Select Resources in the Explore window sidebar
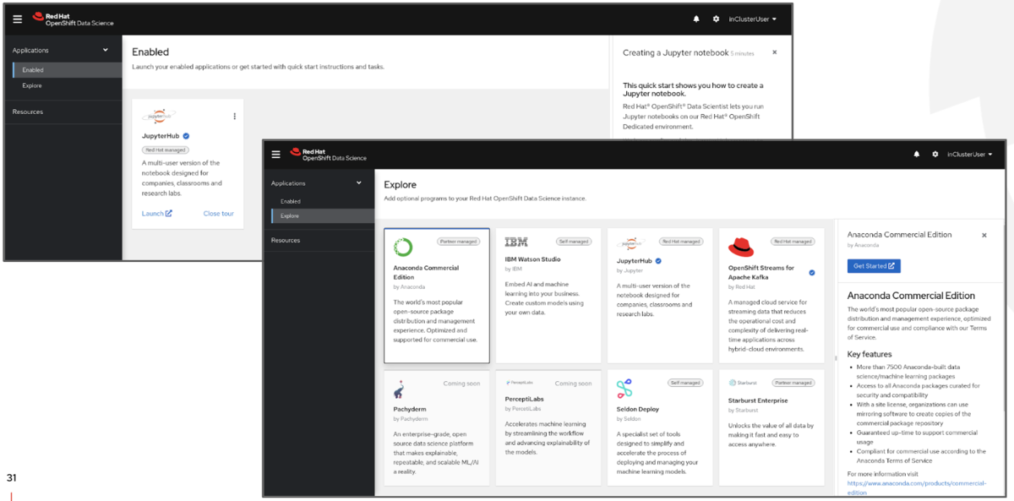1014x501 pixels. click(318, 240)
